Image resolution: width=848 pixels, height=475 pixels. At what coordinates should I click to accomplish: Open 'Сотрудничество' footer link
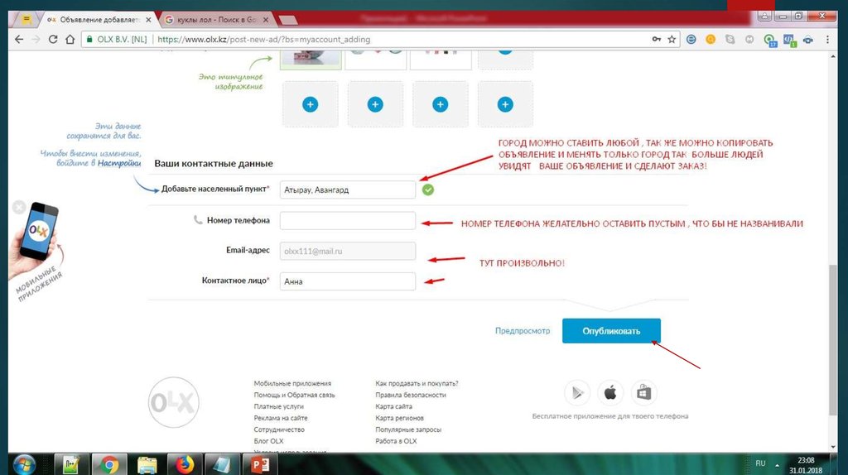(279, 429)
